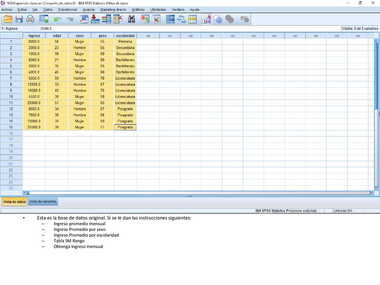Open the Transformar menu
The width and height of the screenshot is (380, 285).
(68, 10)
